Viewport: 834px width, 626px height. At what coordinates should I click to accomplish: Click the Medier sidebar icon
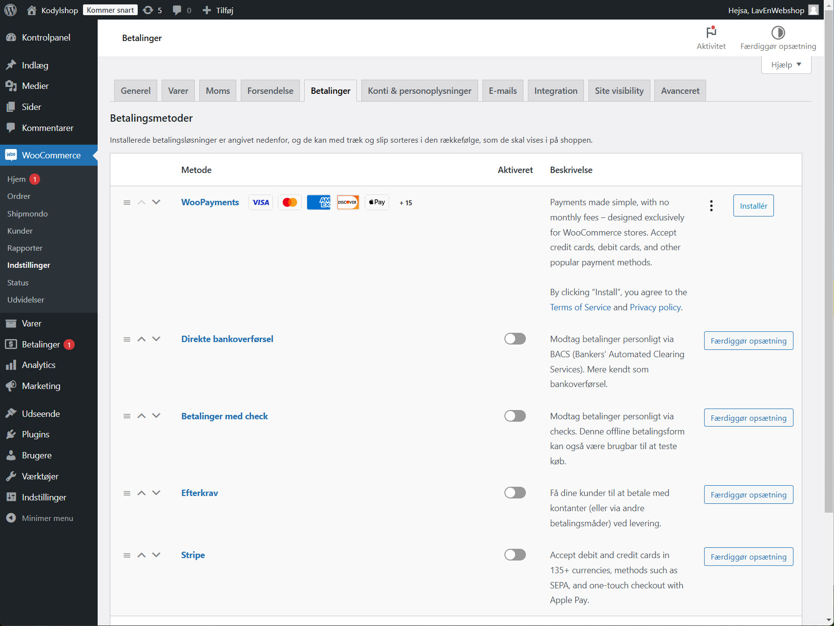coord(11,86)
